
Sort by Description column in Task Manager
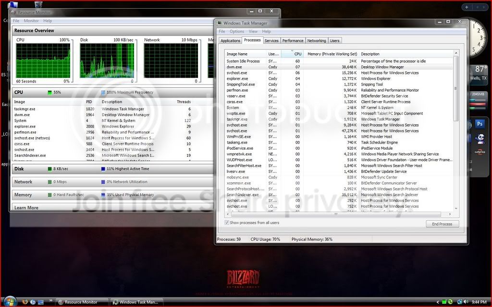(406, 54)
